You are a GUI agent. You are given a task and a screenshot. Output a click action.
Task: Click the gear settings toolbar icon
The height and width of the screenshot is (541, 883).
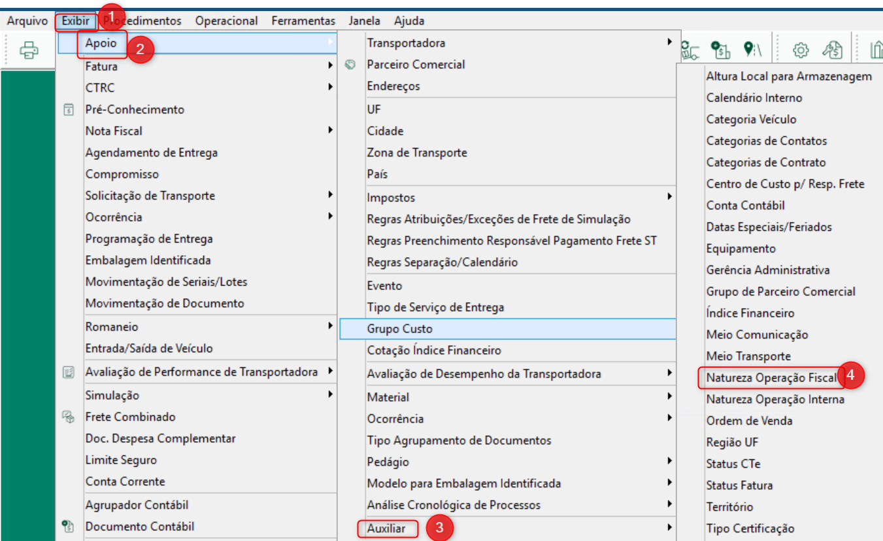801,50
